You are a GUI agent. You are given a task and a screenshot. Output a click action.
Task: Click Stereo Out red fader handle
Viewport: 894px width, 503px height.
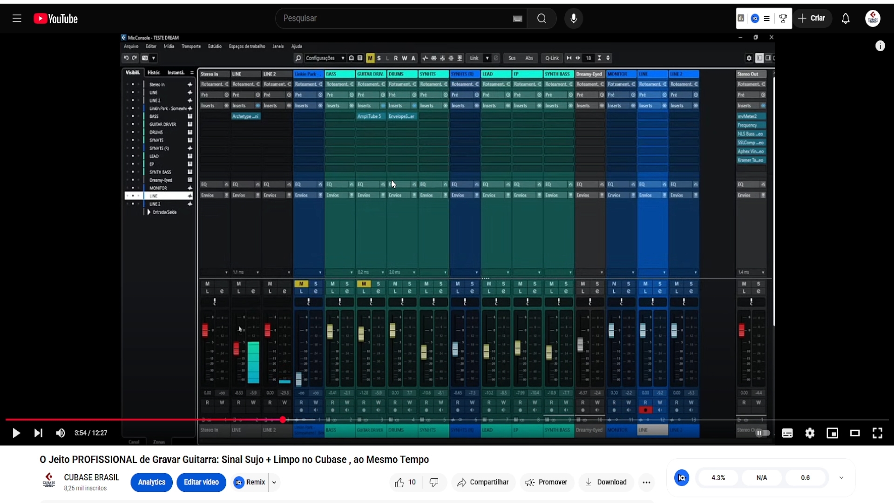tap(742, 330)
